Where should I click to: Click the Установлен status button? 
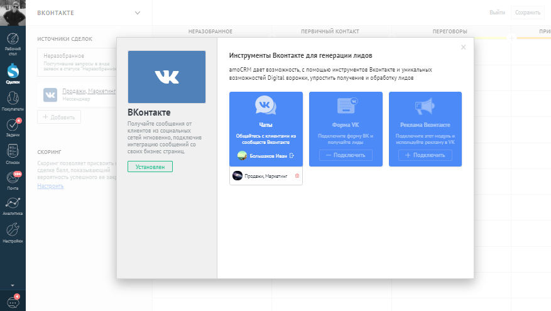[150, 166]
